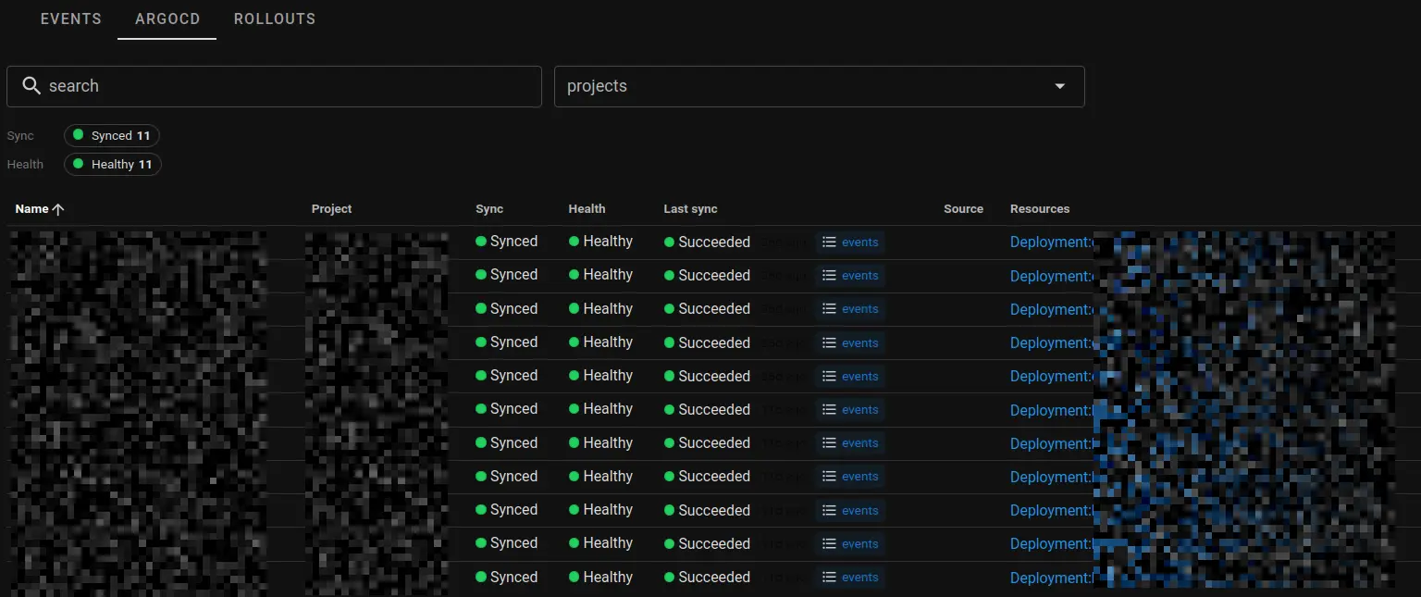Filter by the Synced 11 chip
1421x597 pixels.
tap(112, 135)
